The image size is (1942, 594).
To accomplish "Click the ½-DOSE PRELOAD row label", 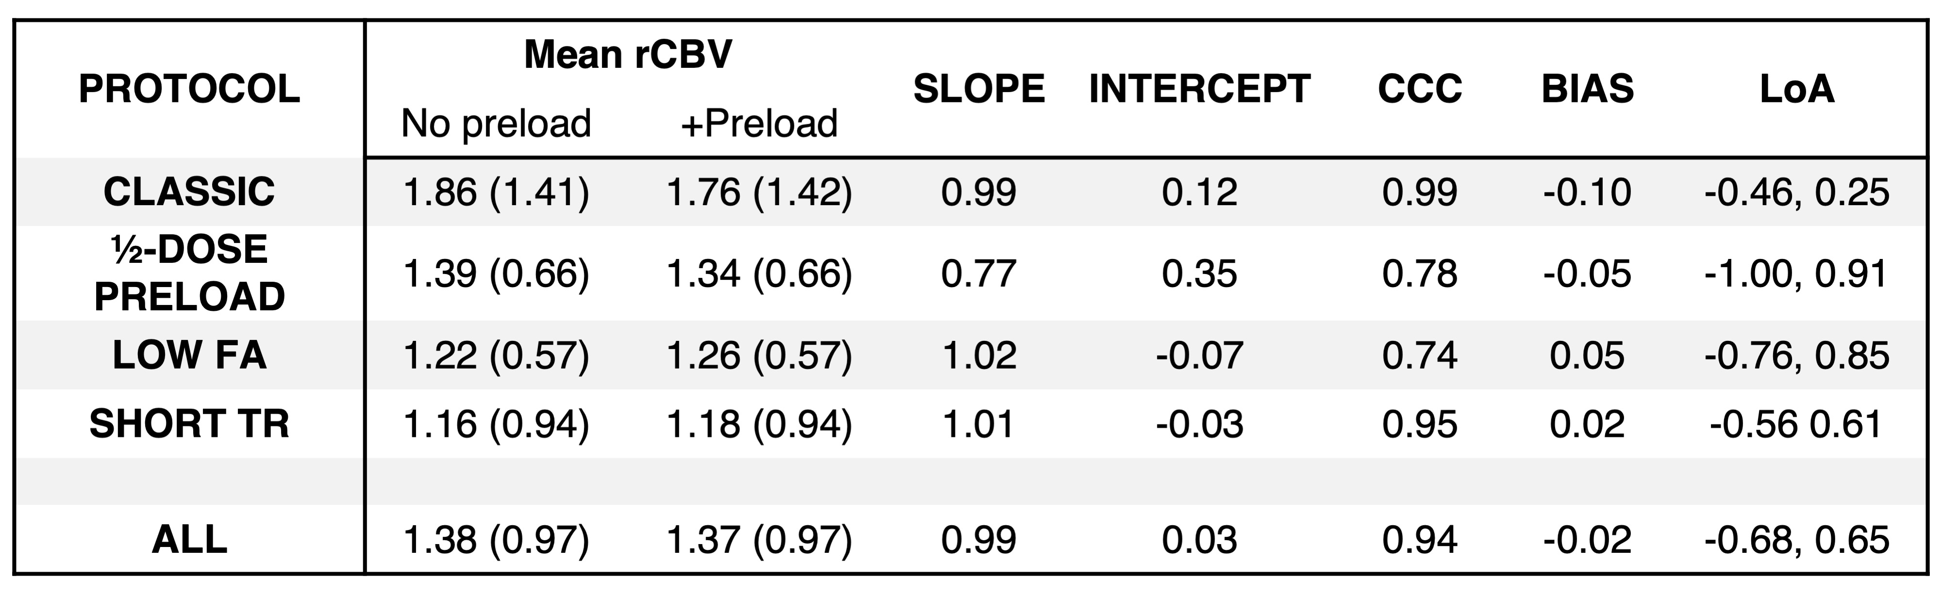I will pos(189,273).
